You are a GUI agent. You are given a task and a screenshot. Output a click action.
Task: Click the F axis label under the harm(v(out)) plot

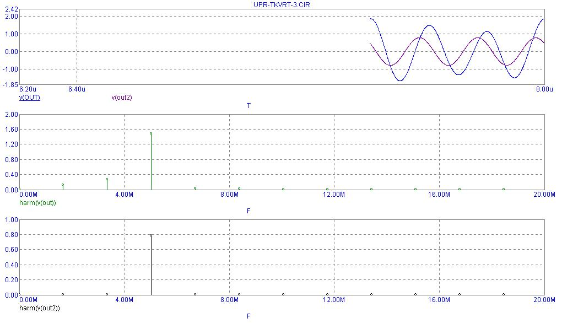[248, 211]
